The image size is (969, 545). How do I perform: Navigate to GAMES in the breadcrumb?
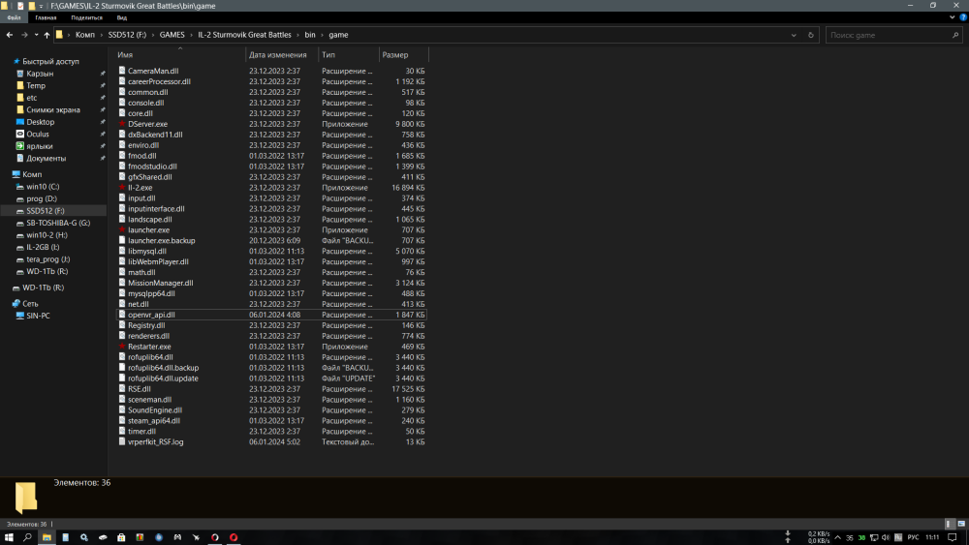[x=172, y=35]
